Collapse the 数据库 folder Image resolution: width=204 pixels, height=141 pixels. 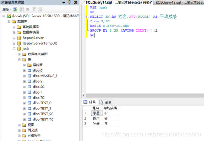click(x=9, y=22)
